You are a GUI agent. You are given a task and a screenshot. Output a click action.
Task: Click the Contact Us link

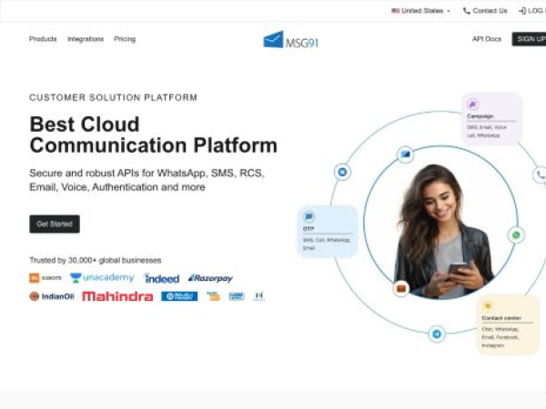click(x=485, y=11)
